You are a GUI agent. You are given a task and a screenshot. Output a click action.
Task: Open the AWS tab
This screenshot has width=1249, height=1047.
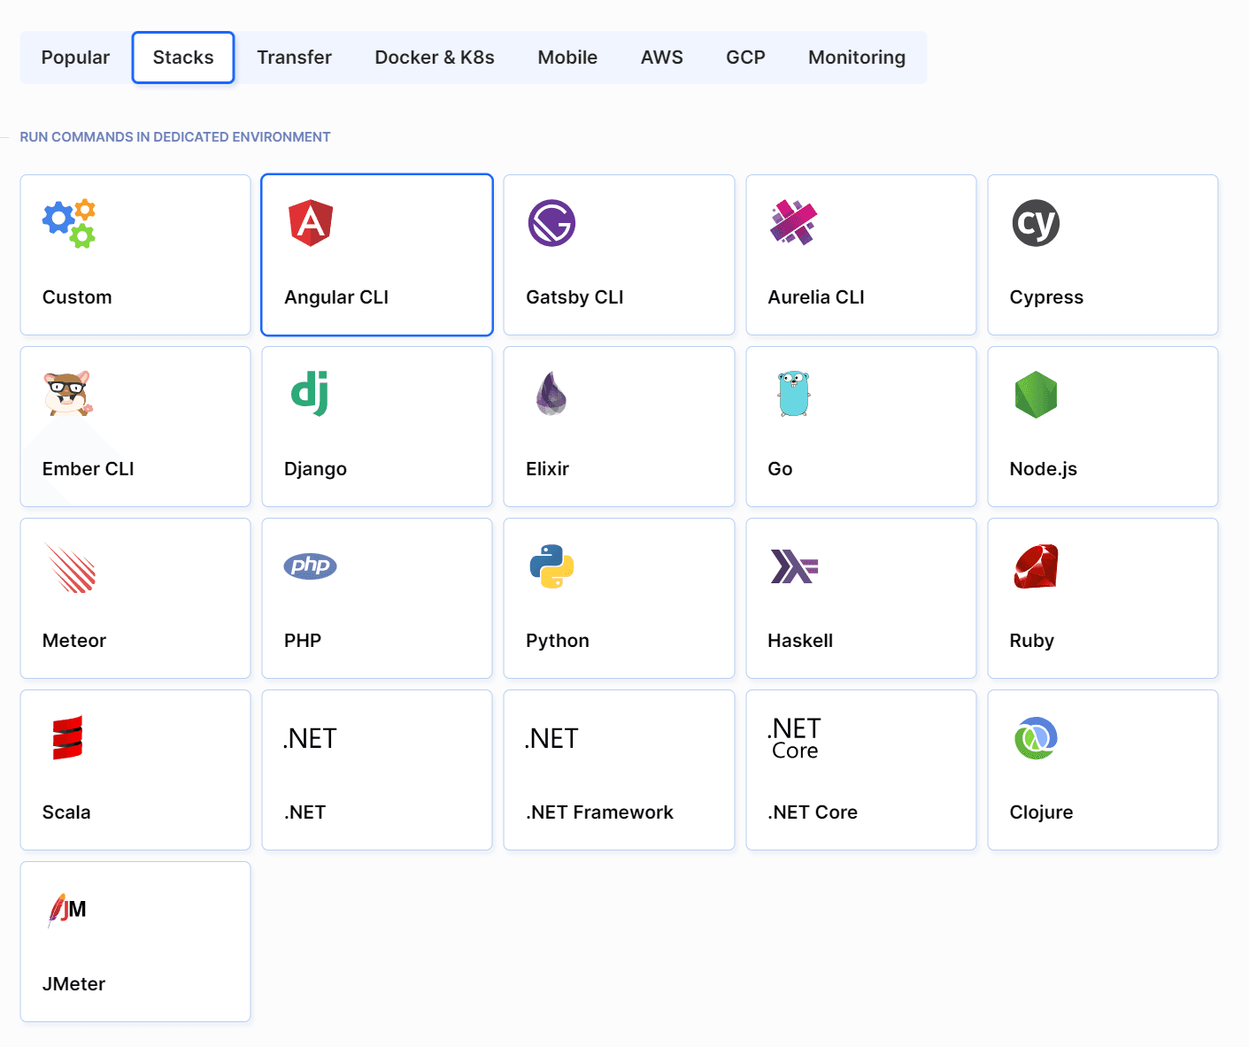click(661, 58)
